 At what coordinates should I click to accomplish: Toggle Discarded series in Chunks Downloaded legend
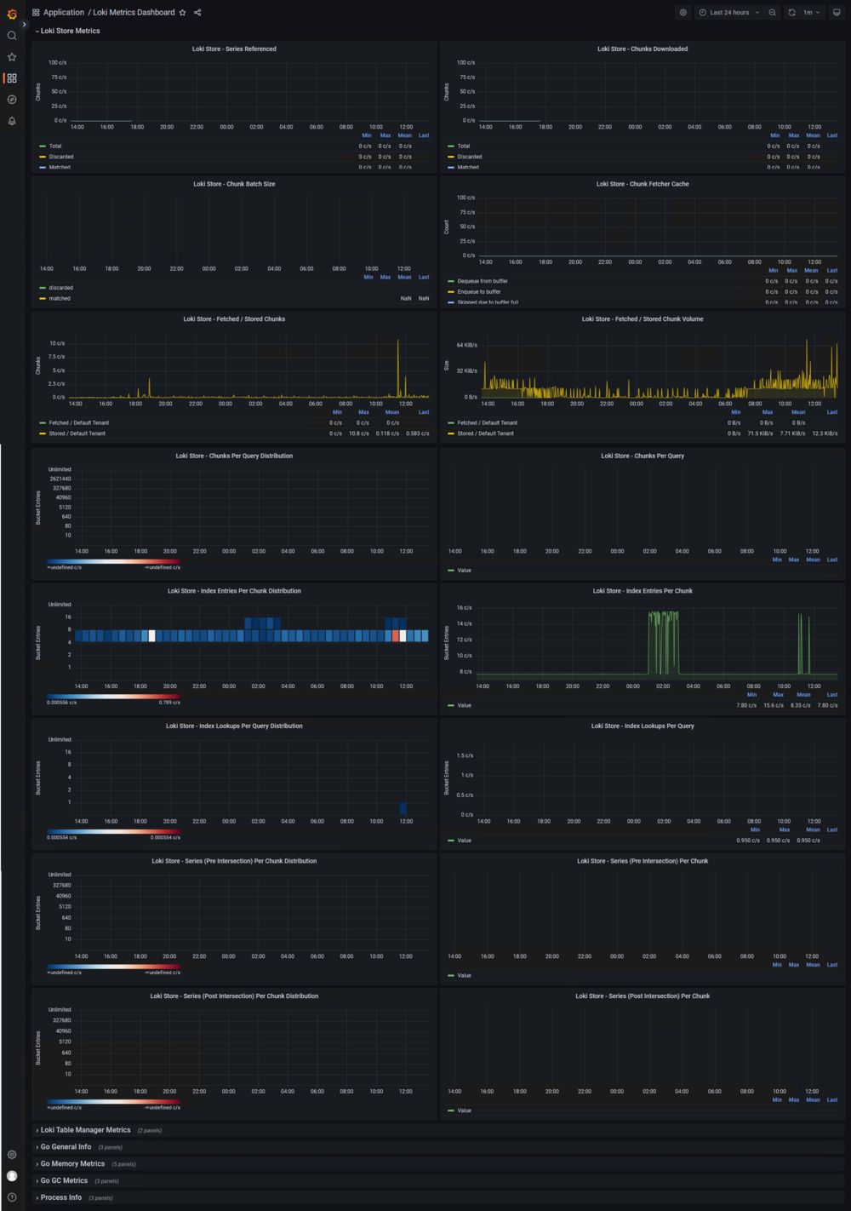(x=470, y=157)
